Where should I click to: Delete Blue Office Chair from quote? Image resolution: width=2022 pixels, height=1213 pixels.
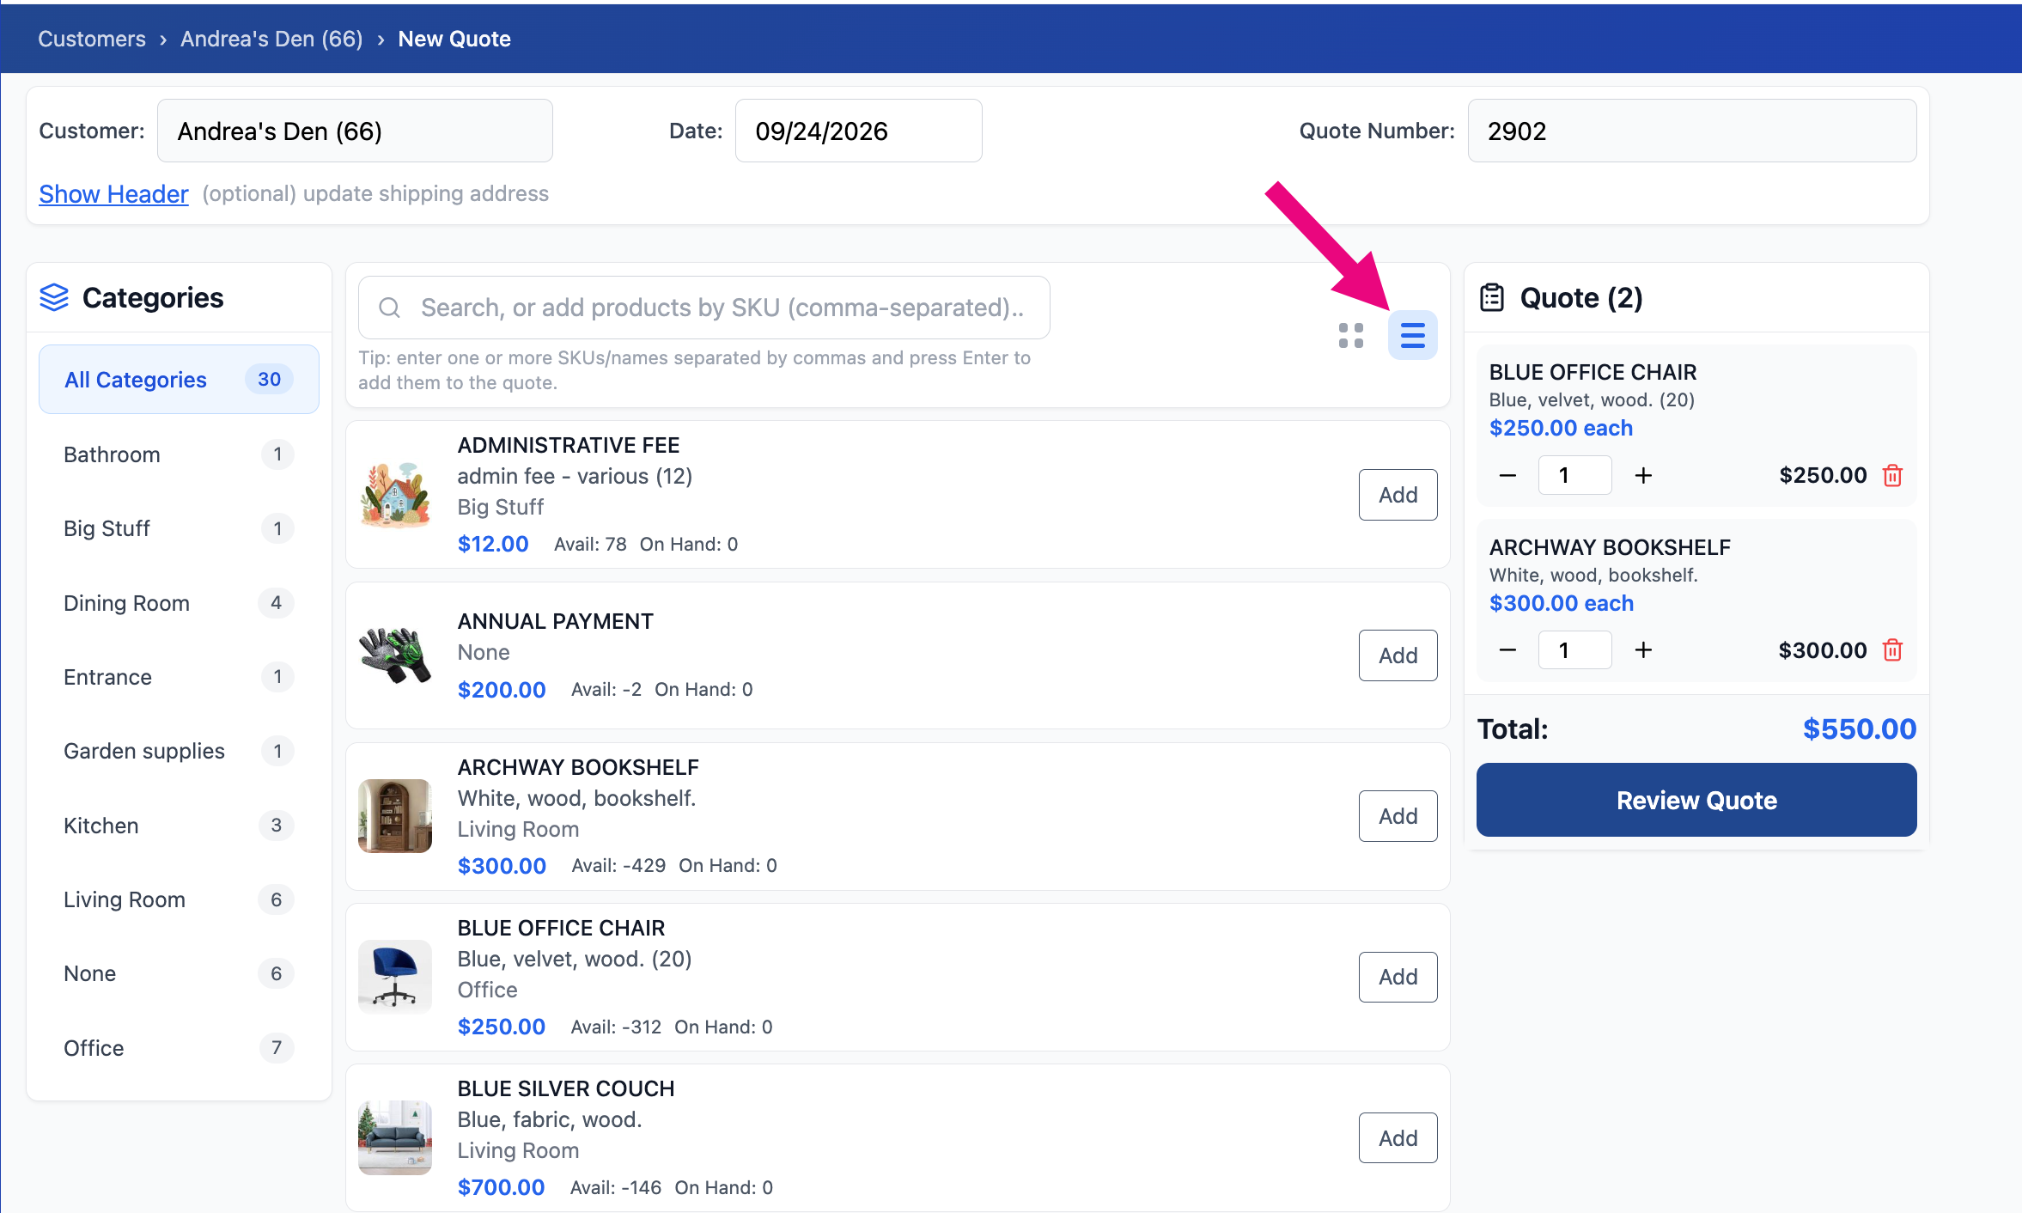[x=1892, y=475]
